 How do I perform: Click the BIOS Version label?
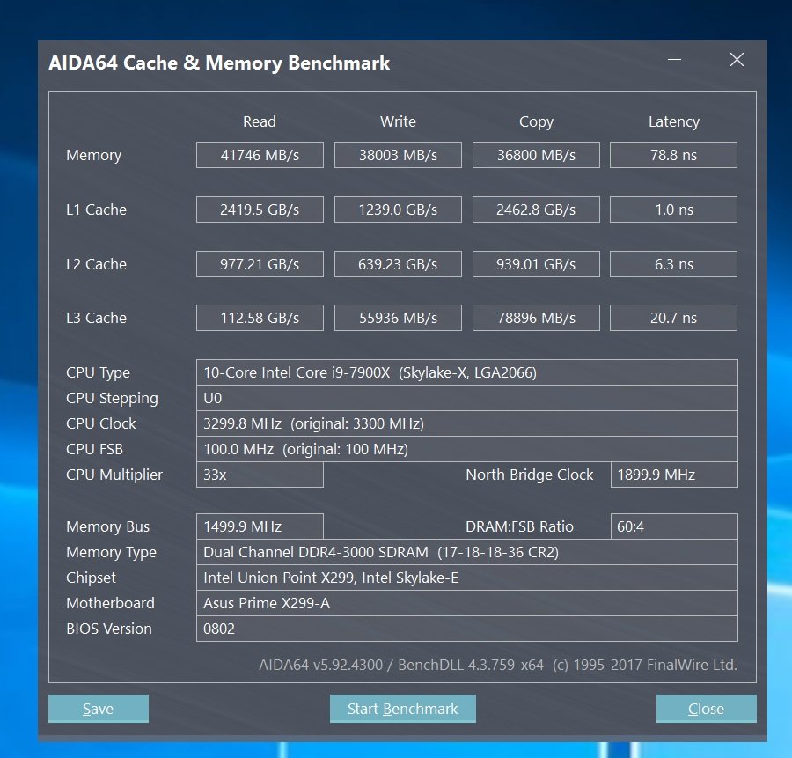coord(108,629)
